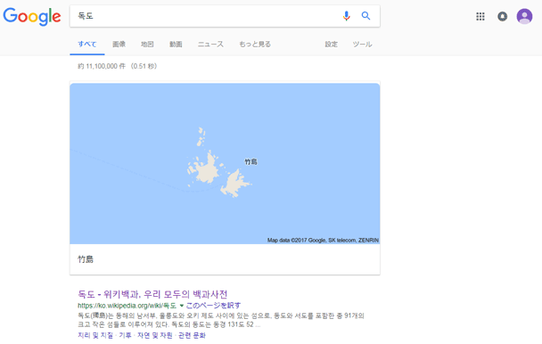Switch to the 動画 tab
Viewport: 542px width, 344px height.
pyautogui.click(x=176, y=45)
